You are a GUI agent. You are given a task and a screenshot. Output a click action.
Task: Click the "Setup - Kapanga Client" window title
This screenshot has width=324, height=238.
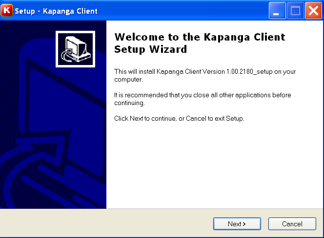(56, 11)
